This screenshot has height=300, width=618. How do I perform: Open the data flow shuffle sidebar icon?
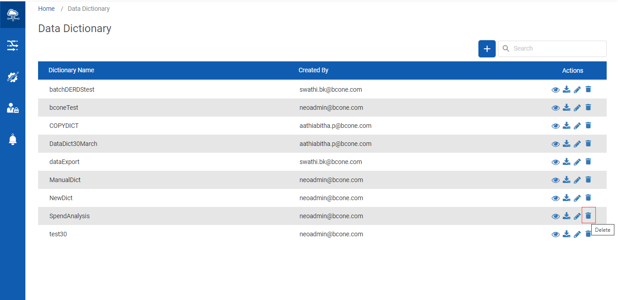13,45
